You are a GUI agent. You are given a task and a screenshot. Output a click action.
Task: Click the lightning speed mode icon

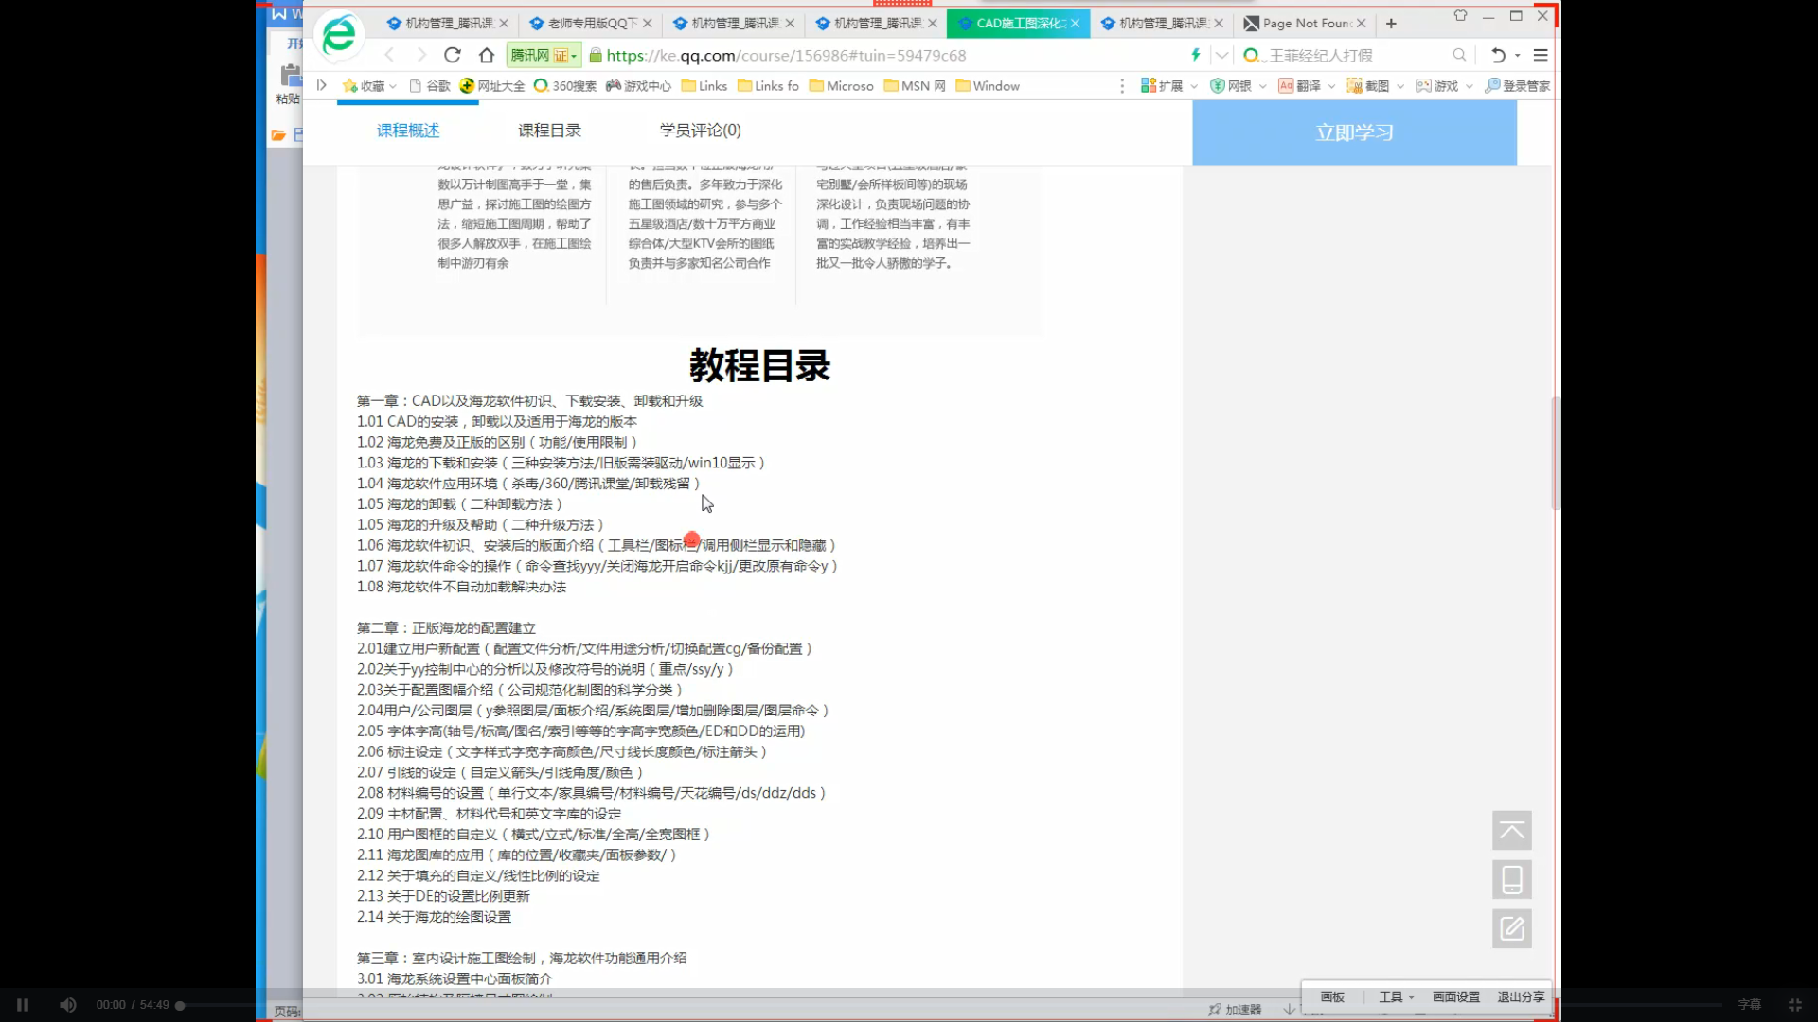(x=1195, y=55)
